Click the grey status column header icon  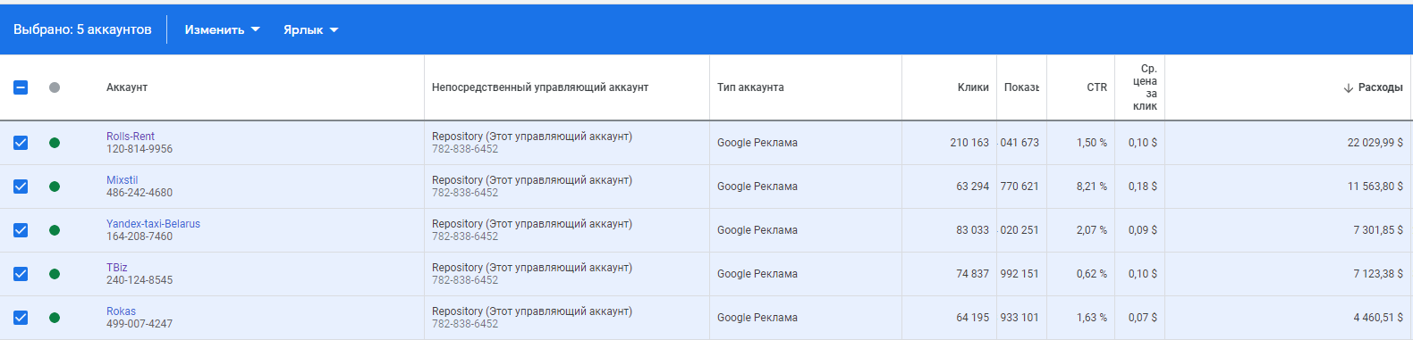coord(55,87)
